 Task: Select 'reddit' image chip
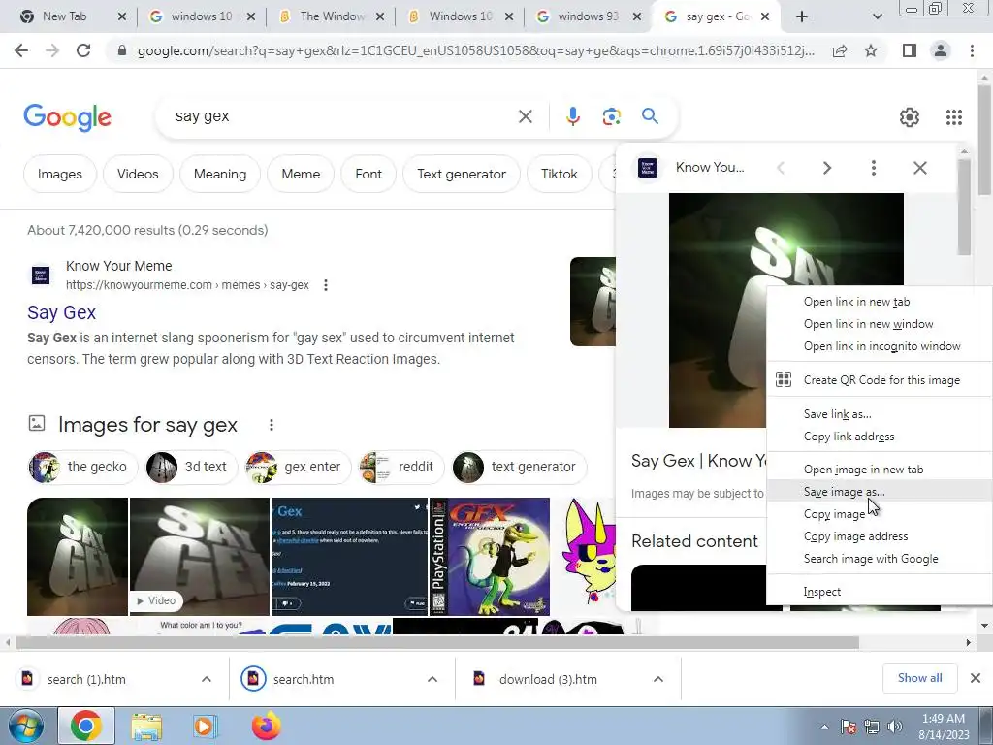click(x=401, y=467)
